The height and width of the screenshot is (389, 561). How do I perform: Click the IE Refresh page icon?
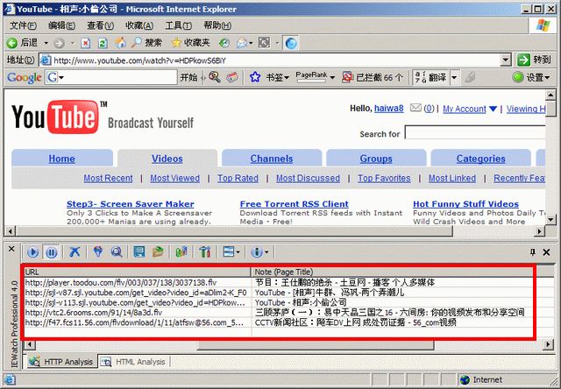(103, 43)
